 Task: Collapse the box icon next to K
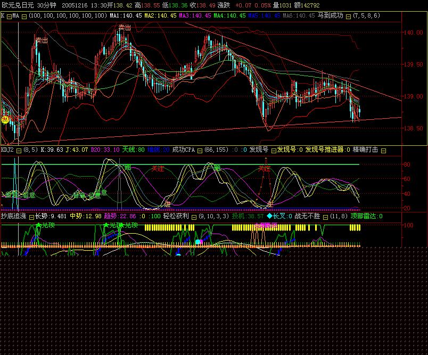9,16
